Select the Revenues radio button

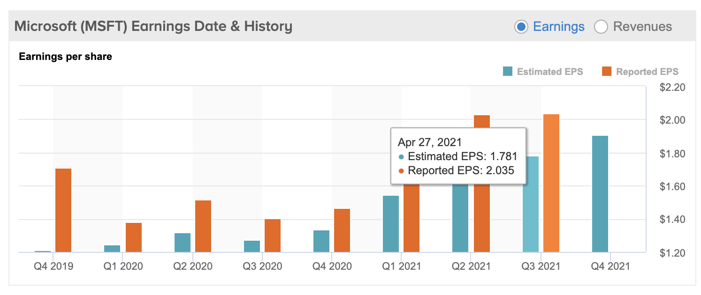pos(601,27)
